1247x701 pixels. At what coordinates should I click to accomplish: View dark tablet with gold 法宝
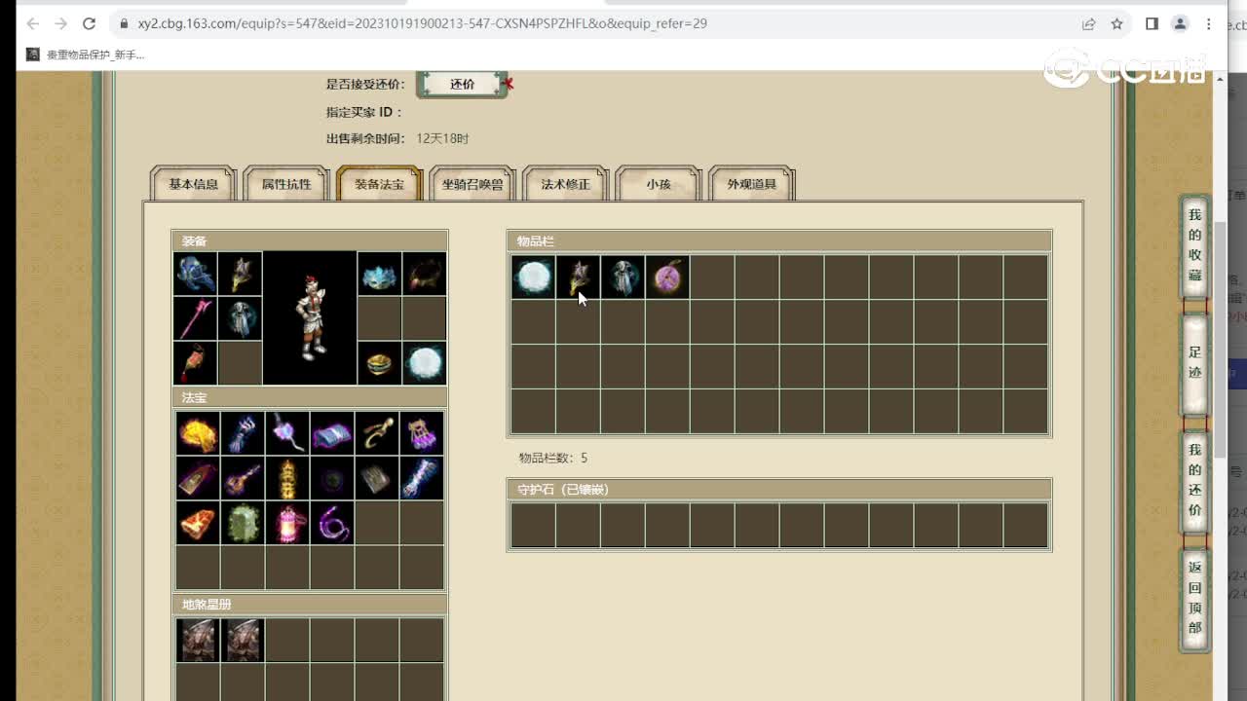tap(198, 478)
